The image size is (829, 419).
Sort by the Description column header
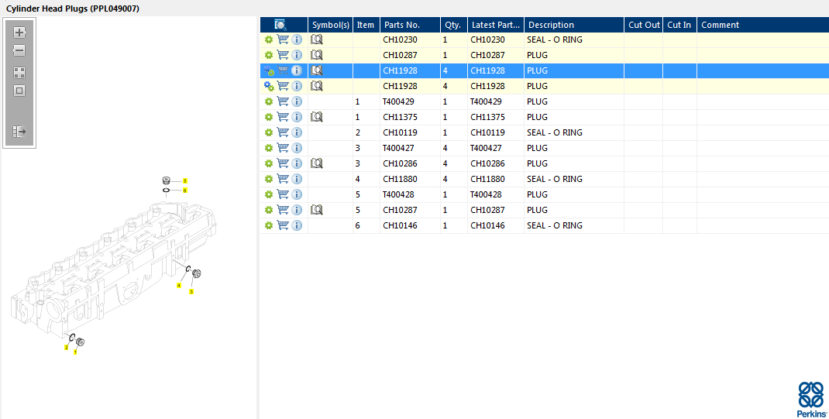551,25
